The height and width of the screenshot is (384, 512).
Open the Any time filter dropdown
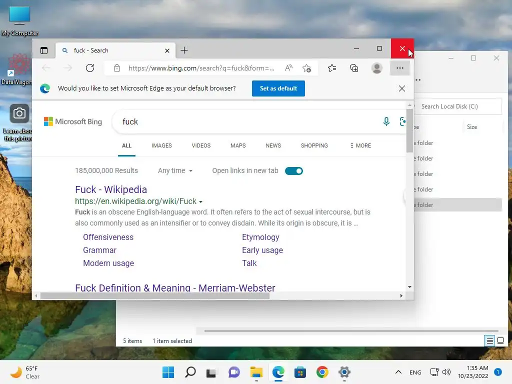[175, 171]
